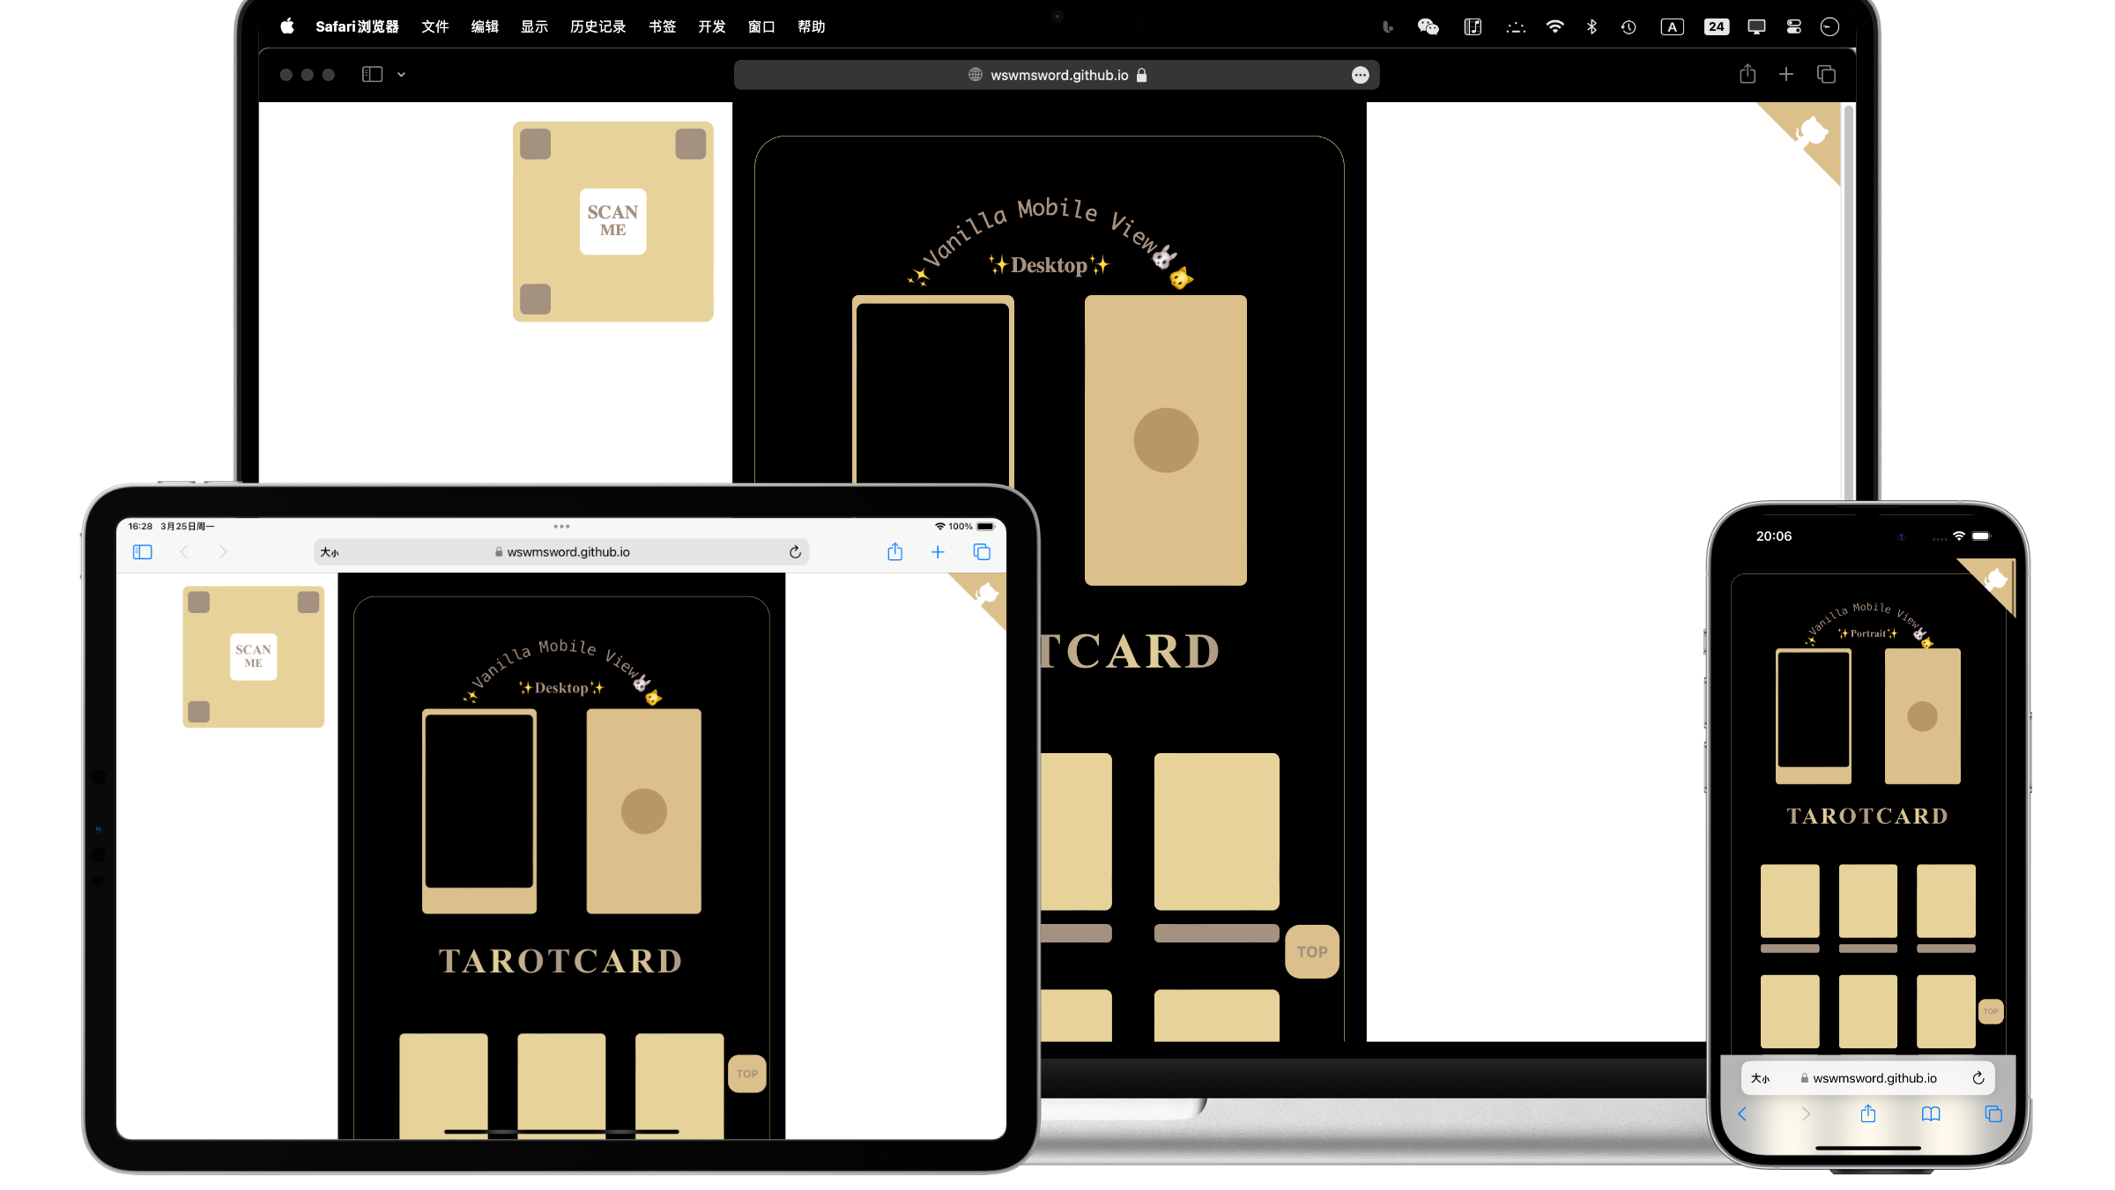Show tab overview in Mac Safari

[1826, 75]
